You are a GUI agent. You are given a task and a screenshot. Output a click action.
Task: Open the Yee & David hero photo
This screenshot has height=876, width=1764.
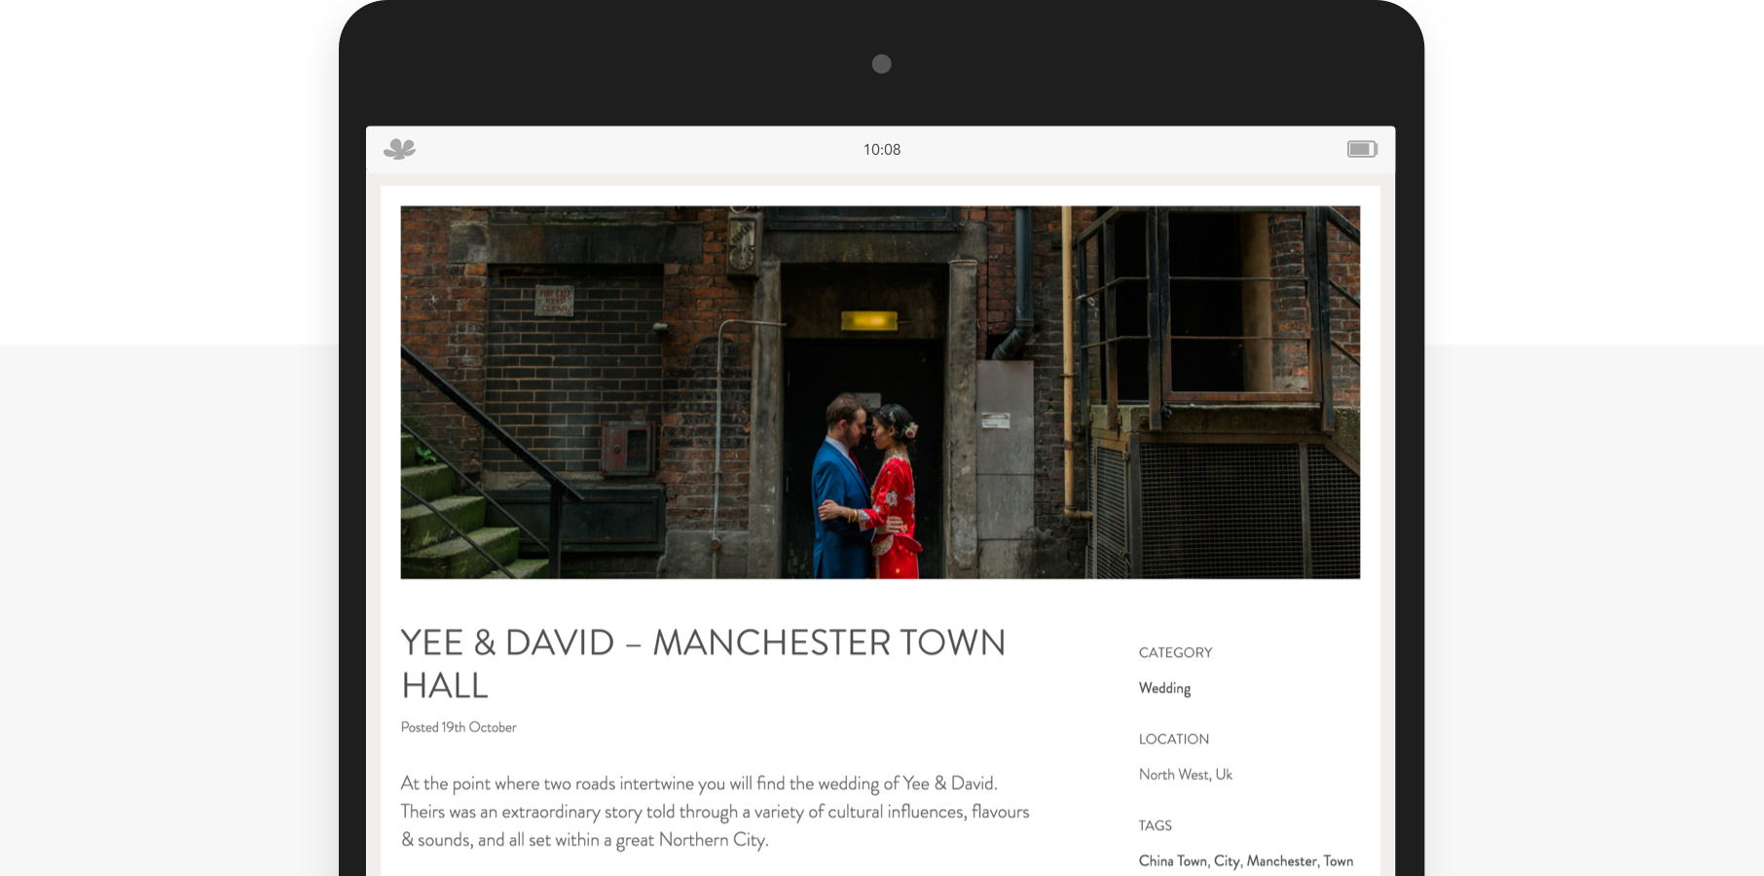click(880, 392)
